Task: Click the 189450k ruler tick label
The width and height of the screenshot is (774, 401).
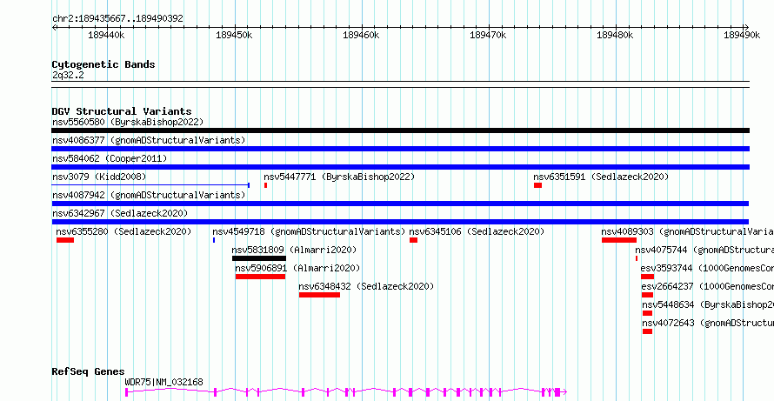Action: (x=235, y=35)
